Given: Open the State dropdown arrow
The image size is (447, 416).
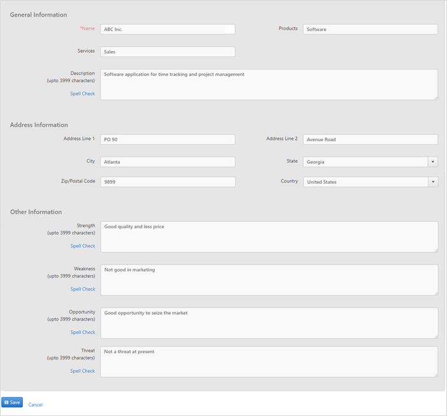Looking at the screenshot, I should click(x=433, y=162).
